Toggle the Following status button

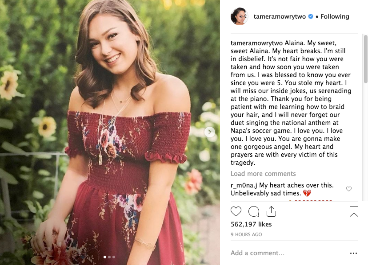(335, 17)
